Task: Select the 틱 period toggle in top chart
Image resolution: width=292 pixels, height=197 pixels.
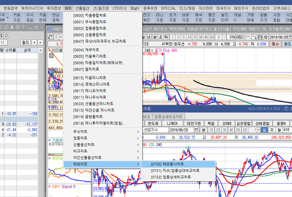Action: pos(166,37)
